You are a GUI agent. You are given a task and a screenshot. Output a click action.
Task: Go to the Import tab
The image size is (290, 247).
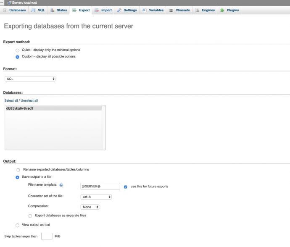point(103,10)
